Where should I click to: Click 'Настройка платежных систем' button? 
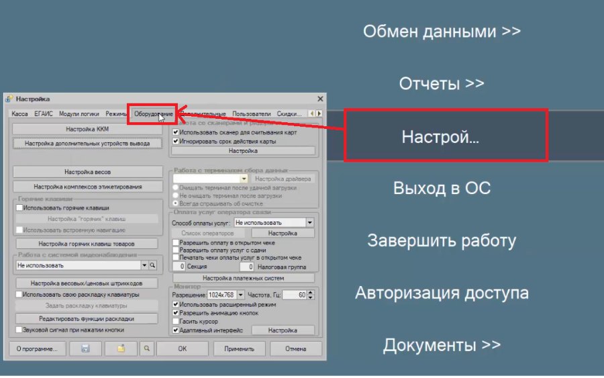coord(244,278)
